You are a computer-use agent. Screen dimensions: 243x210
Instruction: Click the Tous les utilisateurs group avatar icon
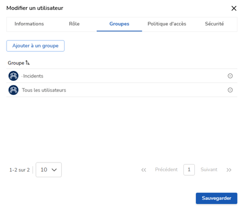(13, 90)
